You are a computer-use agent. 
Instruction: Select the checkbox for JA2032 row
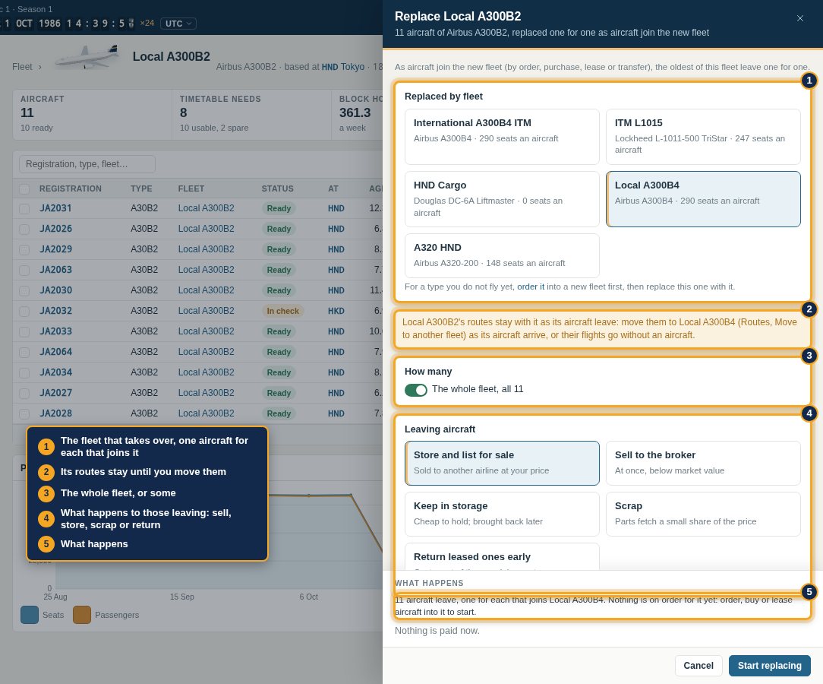point(24,311)
